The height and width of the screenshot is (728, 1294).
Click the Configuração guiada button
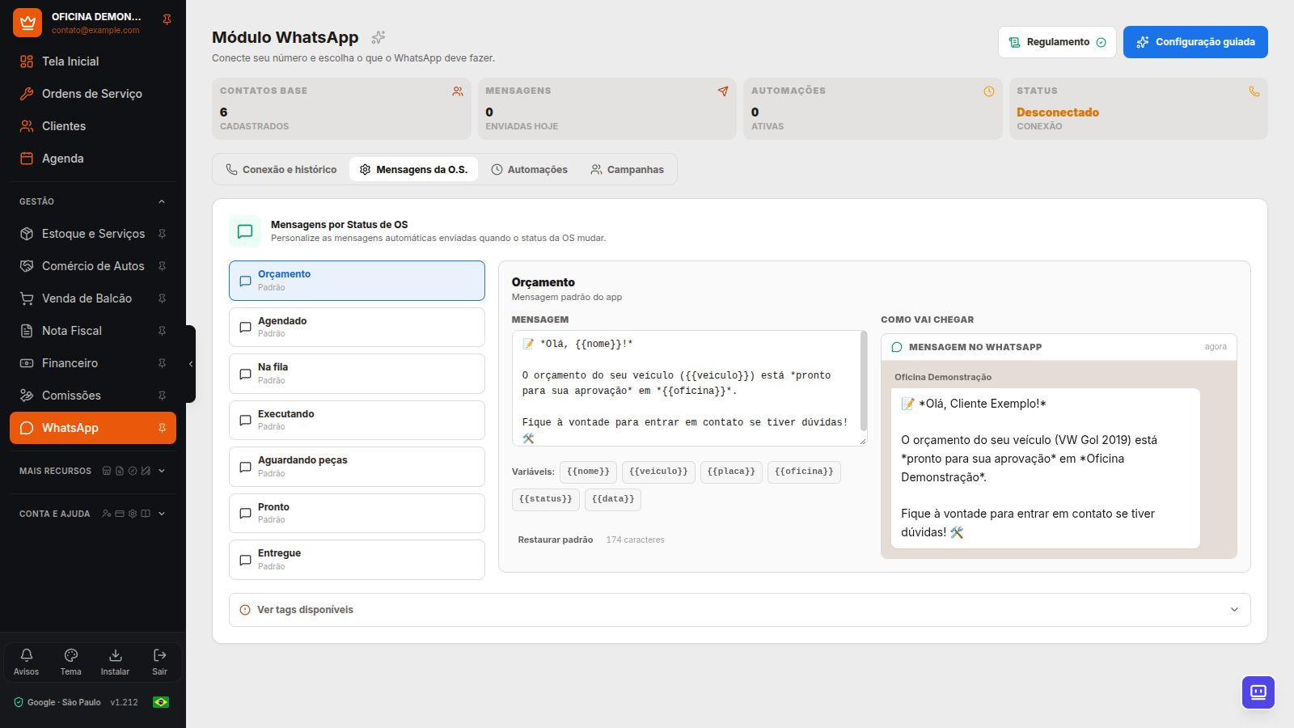[1195, 42]
